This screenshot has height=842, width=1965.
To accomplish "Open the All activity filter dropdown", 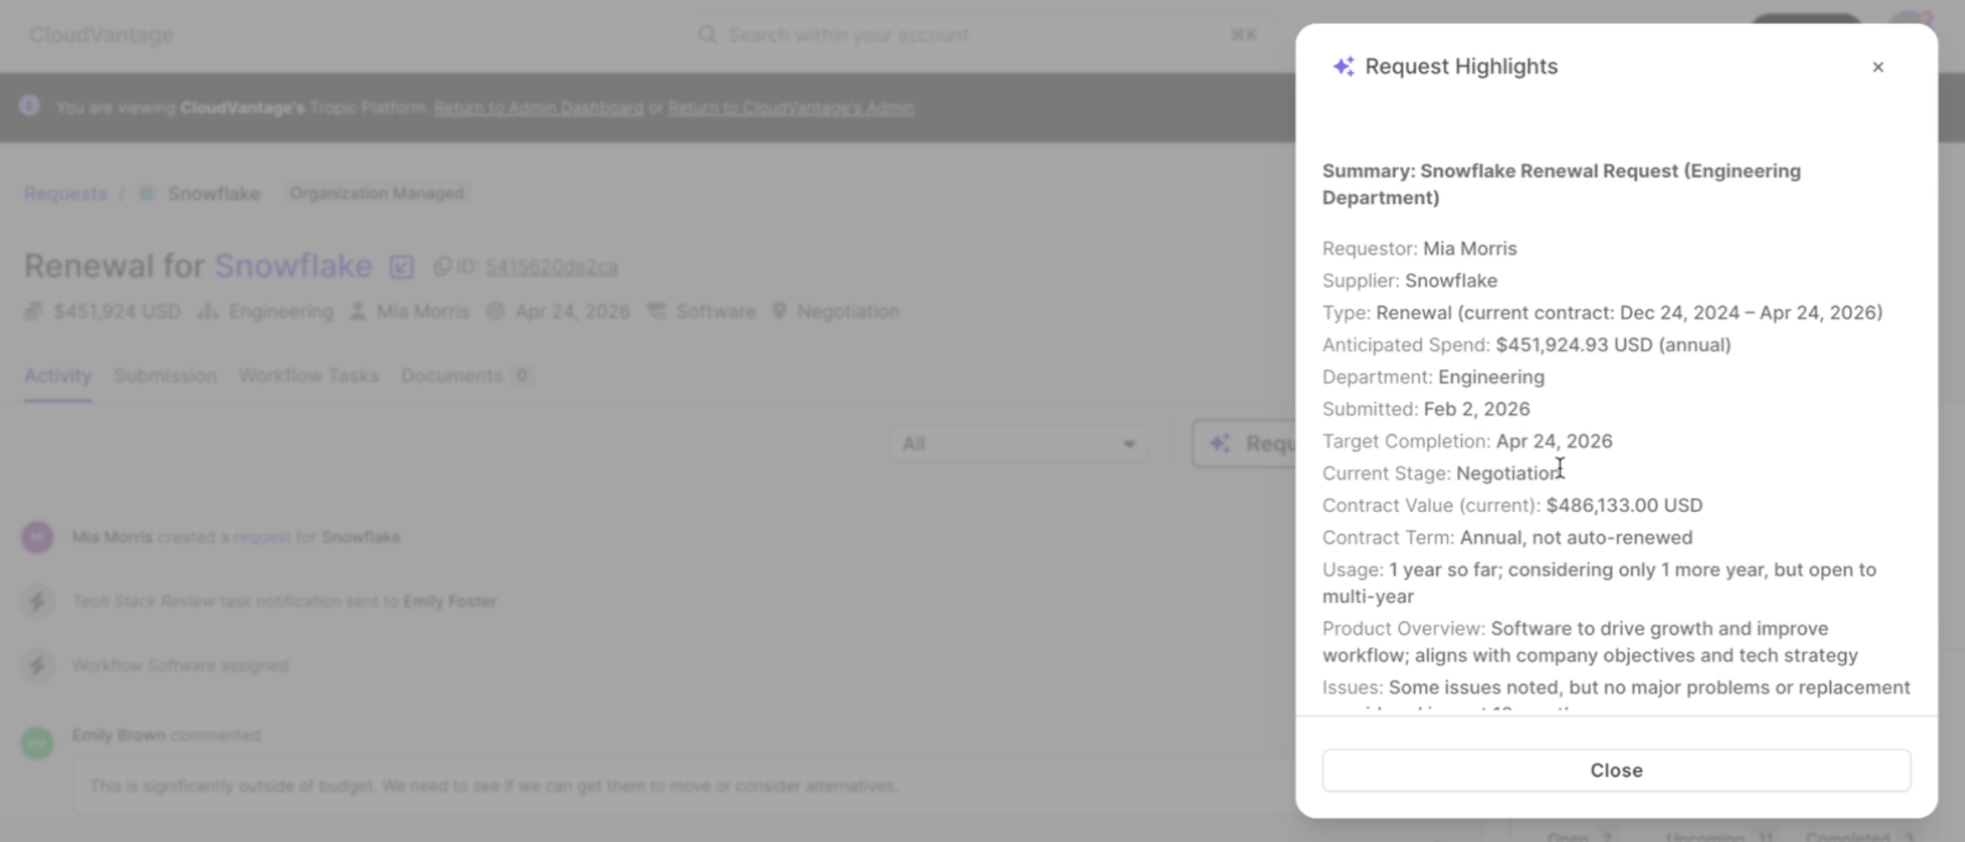I will [1019, 444].
